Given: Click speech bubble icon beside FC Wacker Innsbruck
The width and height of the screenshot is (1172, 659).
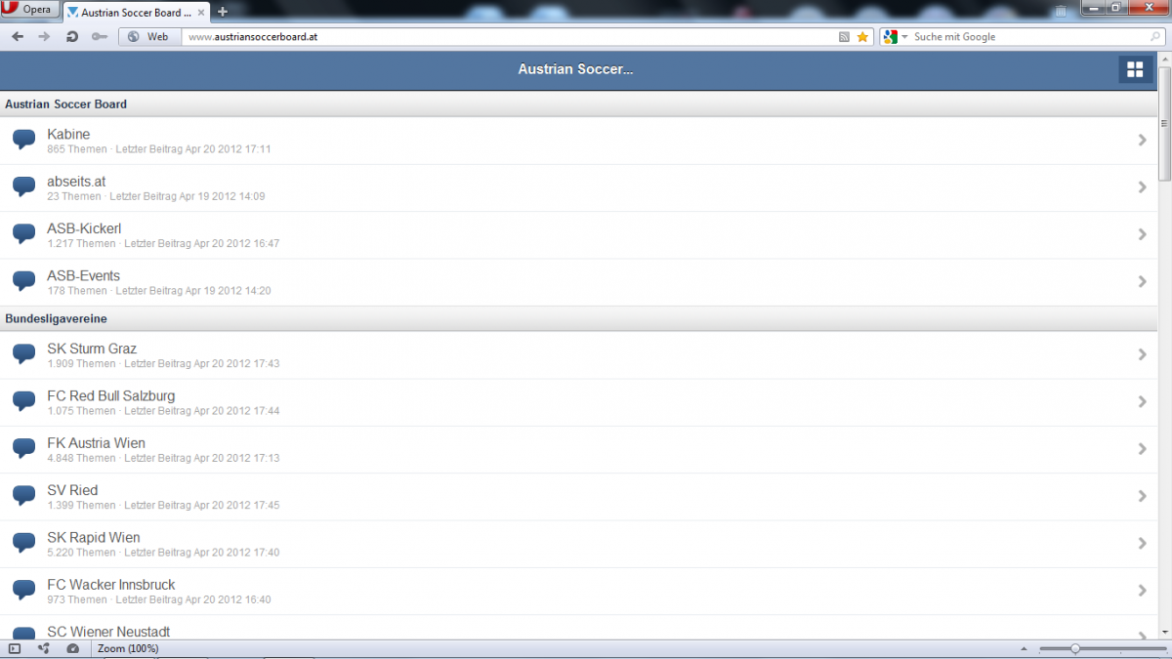Looking at the screenshot, I should pos(24,591).
